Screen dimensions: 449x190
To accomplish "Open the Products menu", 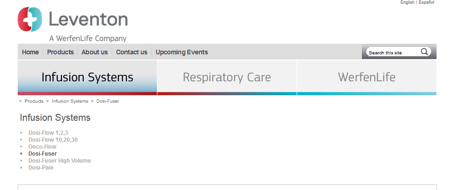I will tap(60, 52).
